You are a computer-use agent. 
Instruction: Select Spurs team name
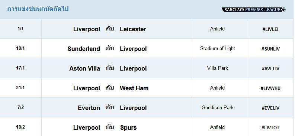click(x=128, y=128)
